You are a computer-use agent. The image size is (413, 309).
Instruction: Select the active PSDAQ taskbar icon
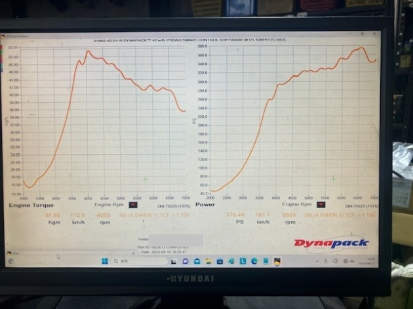(x=277, y=261)
